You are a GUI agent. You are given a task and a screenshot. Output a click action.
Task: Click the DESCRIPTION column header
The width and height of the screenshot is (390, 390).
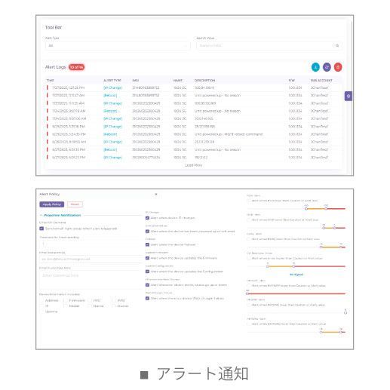coord(204,80)
